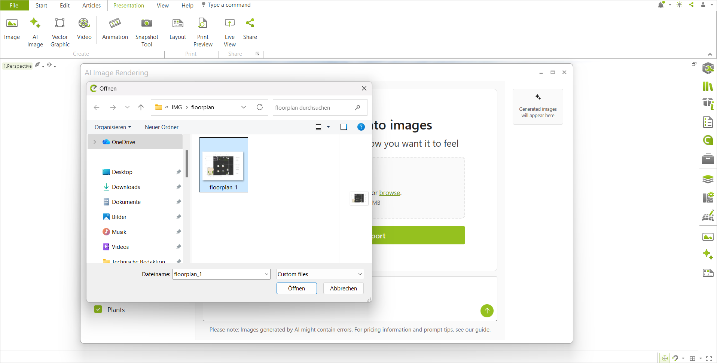Image resolution: width=717 pixels, height=363 pixels.
Task: Open the Animation tool
Action: 115,29
